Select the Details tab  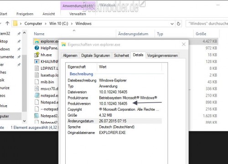[x=138, y=55]
